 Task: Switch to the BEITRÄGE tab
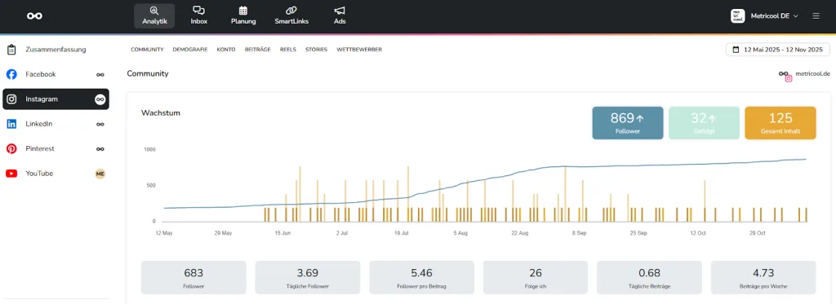(x=257, y=50)
